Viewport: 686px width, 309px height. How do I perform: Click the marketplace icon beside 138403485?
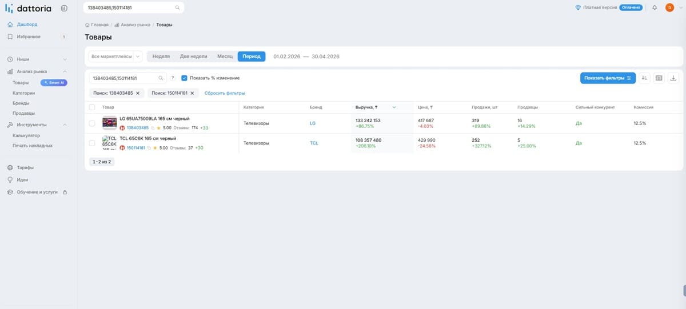[x=122, y=128]
